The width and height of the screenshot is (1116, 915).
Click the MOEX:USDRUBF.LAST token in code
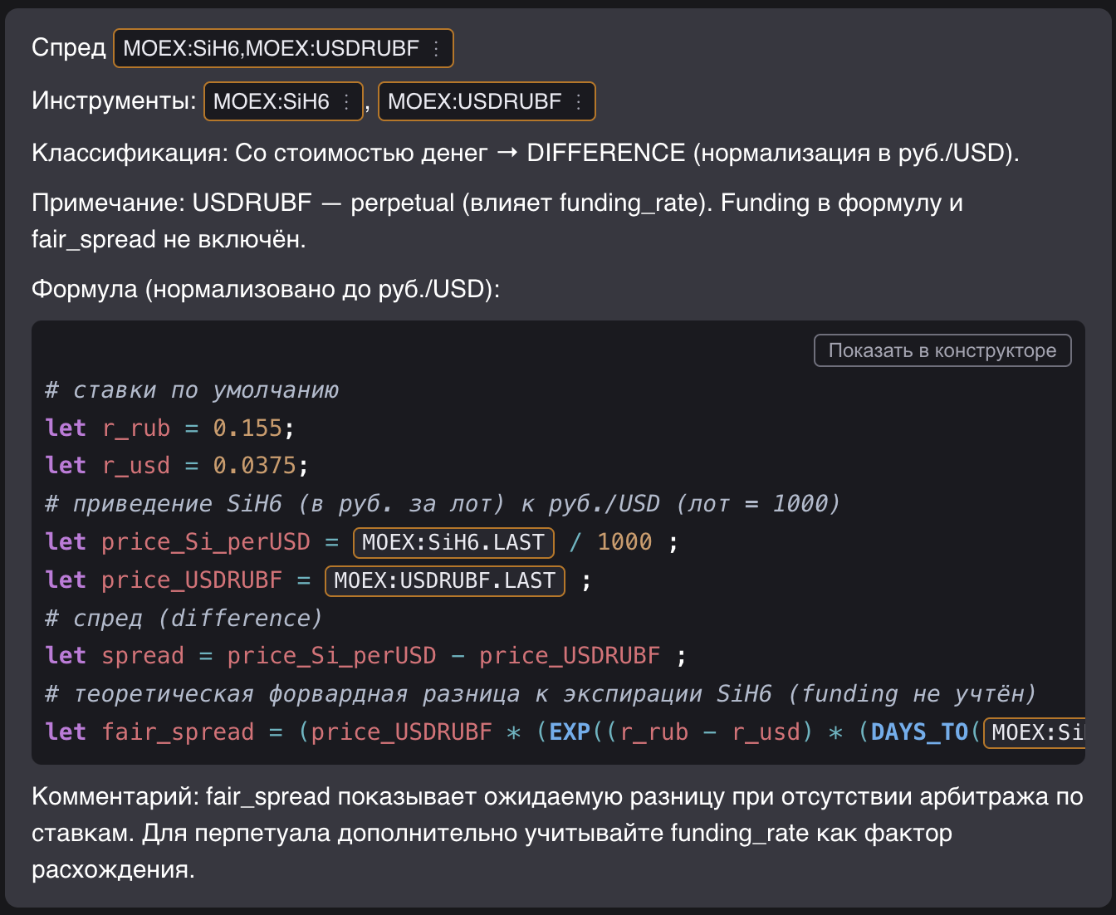click(444, 580)
